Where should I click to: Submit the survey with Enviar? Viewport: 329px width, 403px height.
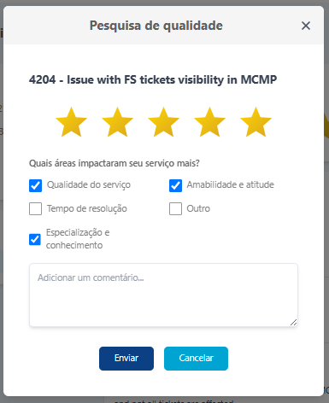(126, 359)
